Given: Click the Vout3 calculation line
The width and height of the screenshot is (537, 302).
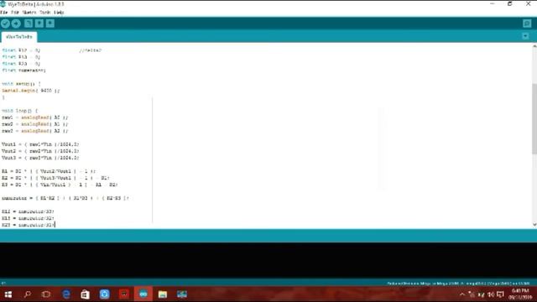Looking at the screenshot, I should 40,158.
